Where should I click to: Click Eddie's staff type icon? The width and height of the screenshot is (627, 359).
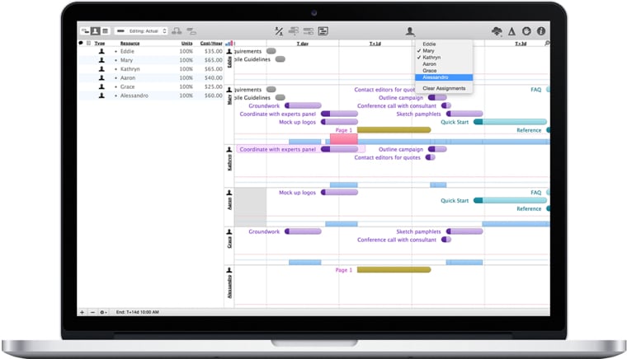coord(101,51)
